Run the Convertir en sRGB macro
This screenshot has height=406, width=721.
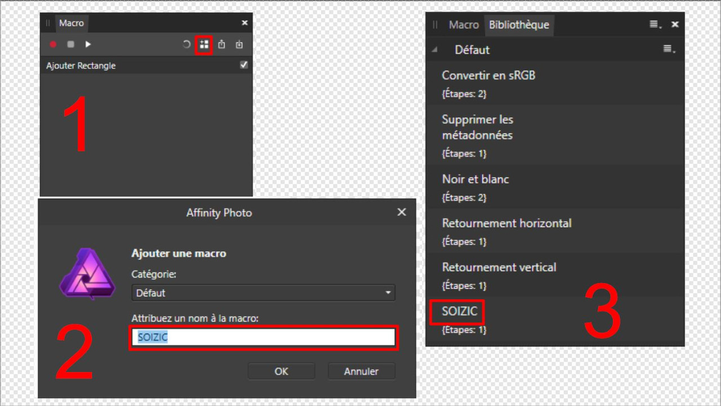coord(555,83)
